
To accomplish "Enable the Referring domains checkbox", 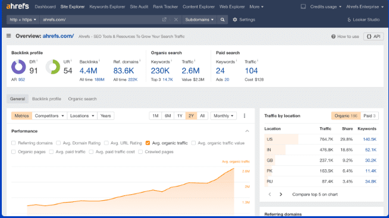I will click(14, 143).
